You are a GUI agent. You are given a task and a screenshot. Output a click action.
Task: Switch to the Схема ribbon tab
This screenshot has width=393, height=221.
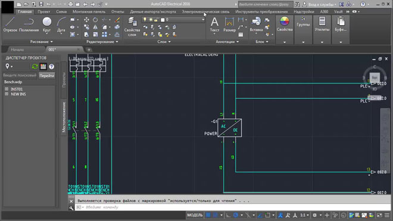click(61, 11)
